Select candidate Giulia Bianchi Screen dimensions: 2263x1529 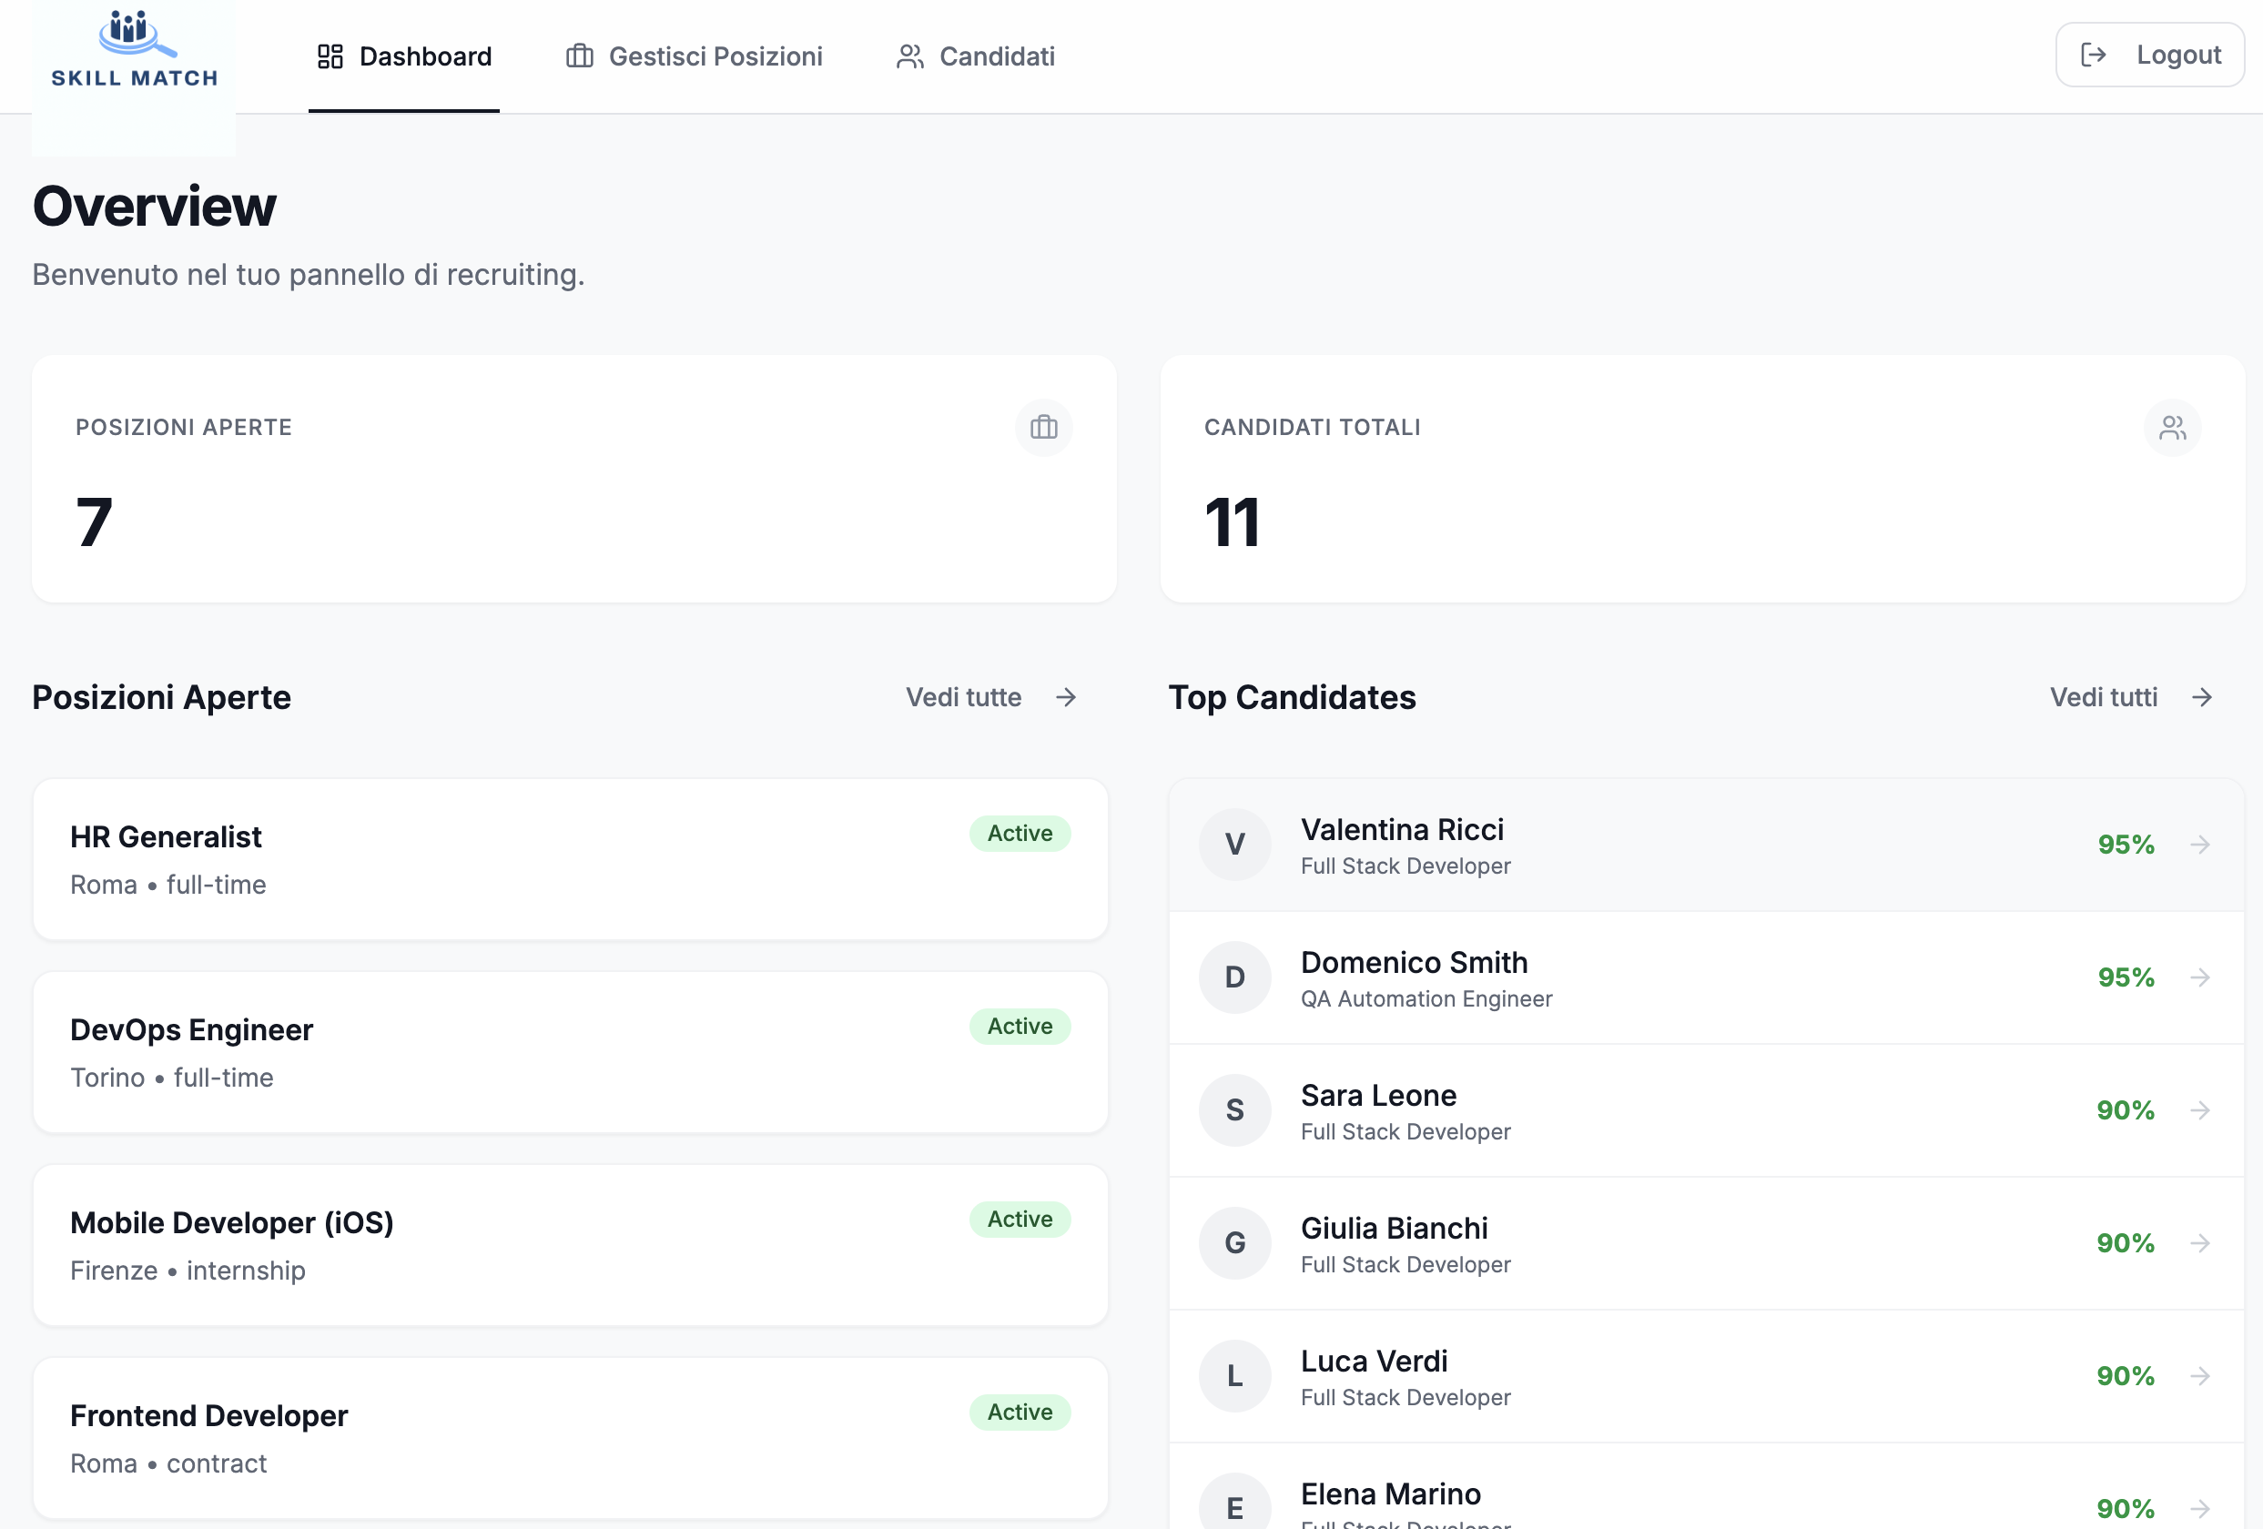pos(1706,1243)
